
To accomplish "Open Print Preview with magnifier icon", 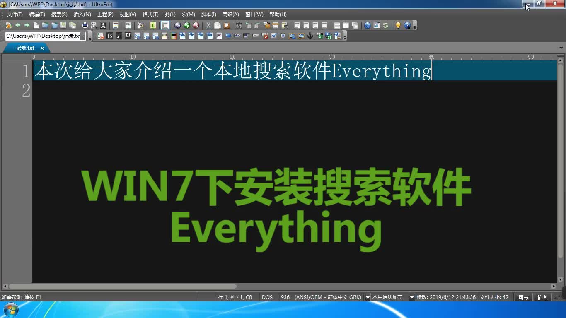I will point(94,25).
